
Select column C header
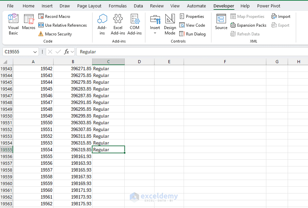(x=108, y=62)
